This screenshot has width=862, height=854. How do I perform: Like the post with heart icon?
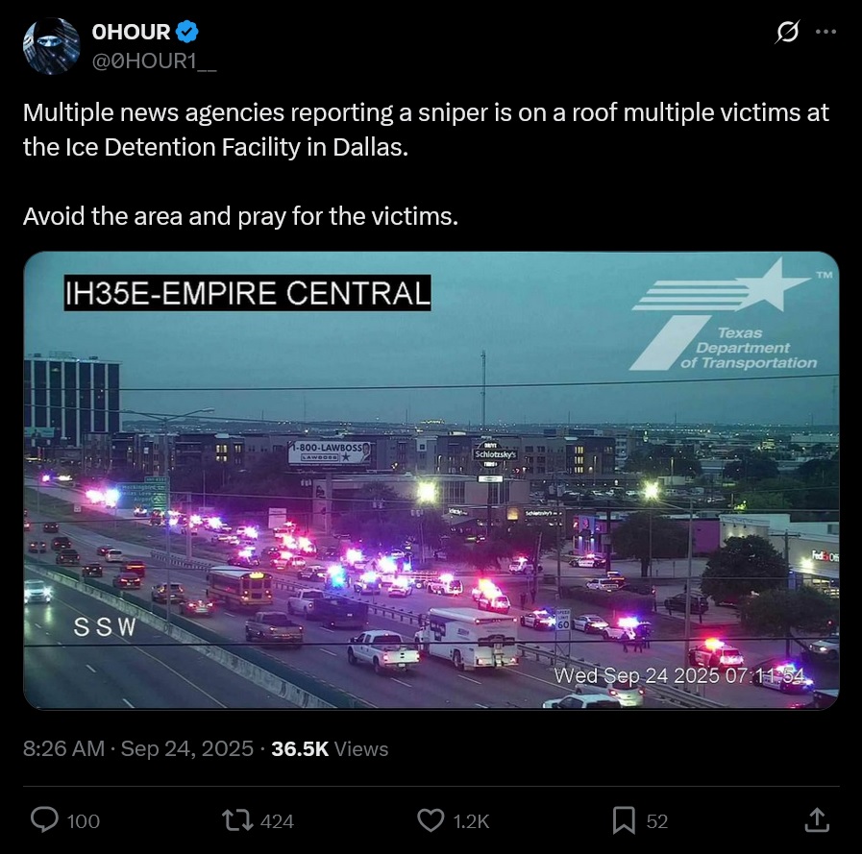click(x=431, y=820)
